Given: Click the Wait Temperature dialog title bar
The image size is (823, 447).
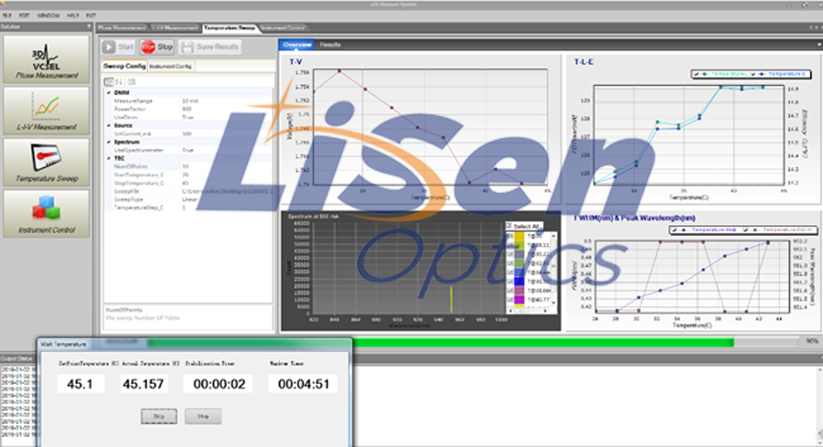Looking at the screenshot, I should click(x=195, y=345).
